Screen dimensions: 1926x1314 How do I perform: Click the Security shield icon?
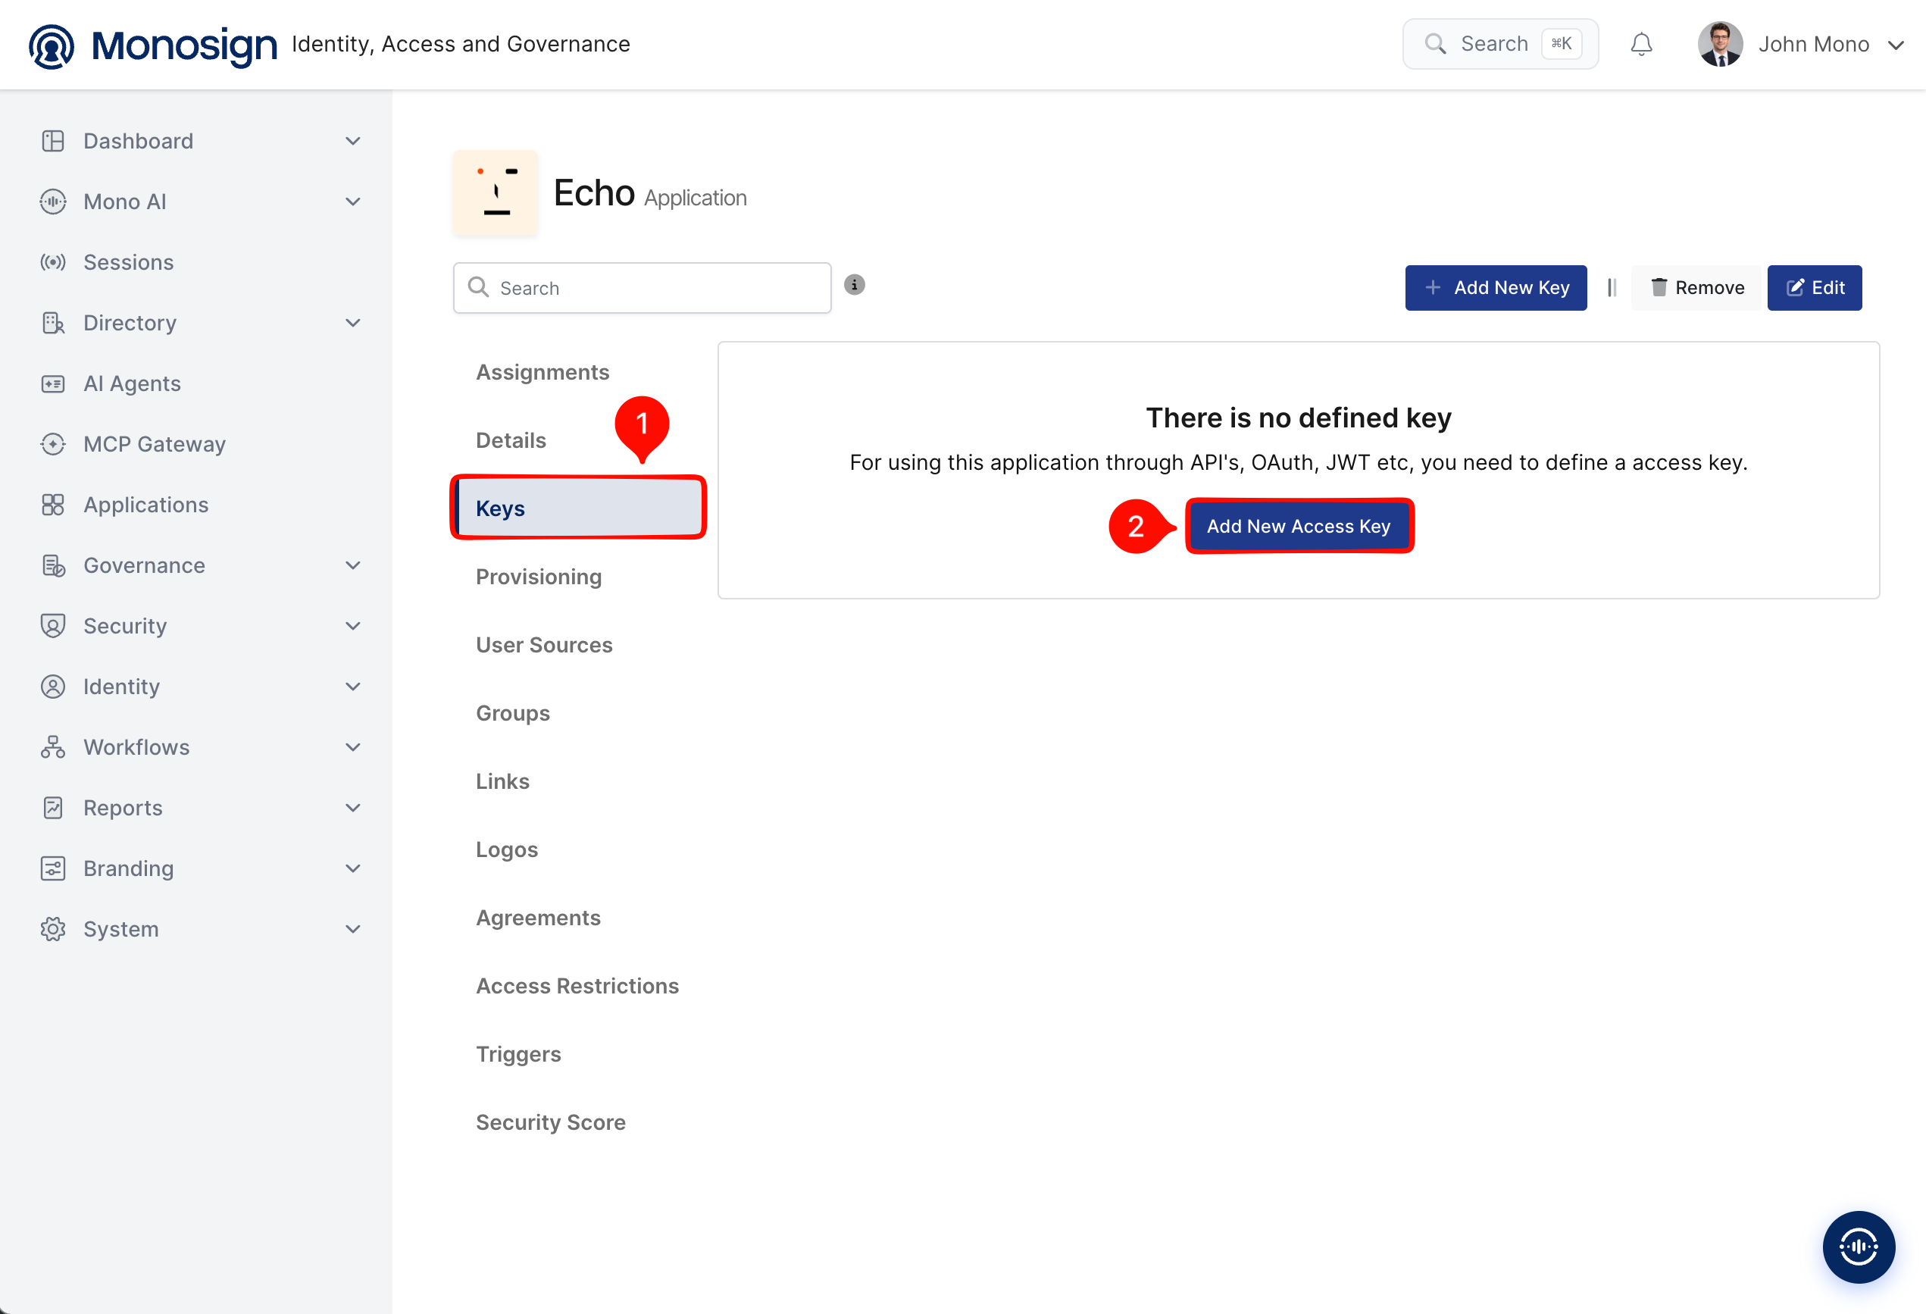53,626
